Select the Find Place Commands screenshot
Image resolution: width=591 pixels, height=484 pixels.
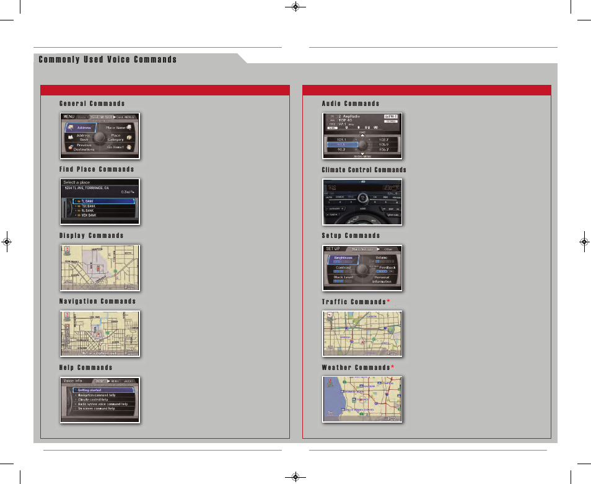[100, 201]
